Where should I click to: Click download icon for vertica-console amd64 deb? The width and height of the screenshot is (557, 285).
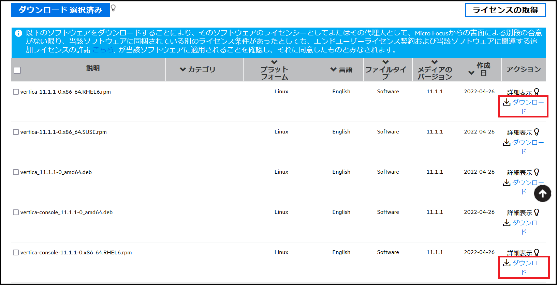pyautogui.click(x=507, y=223)
